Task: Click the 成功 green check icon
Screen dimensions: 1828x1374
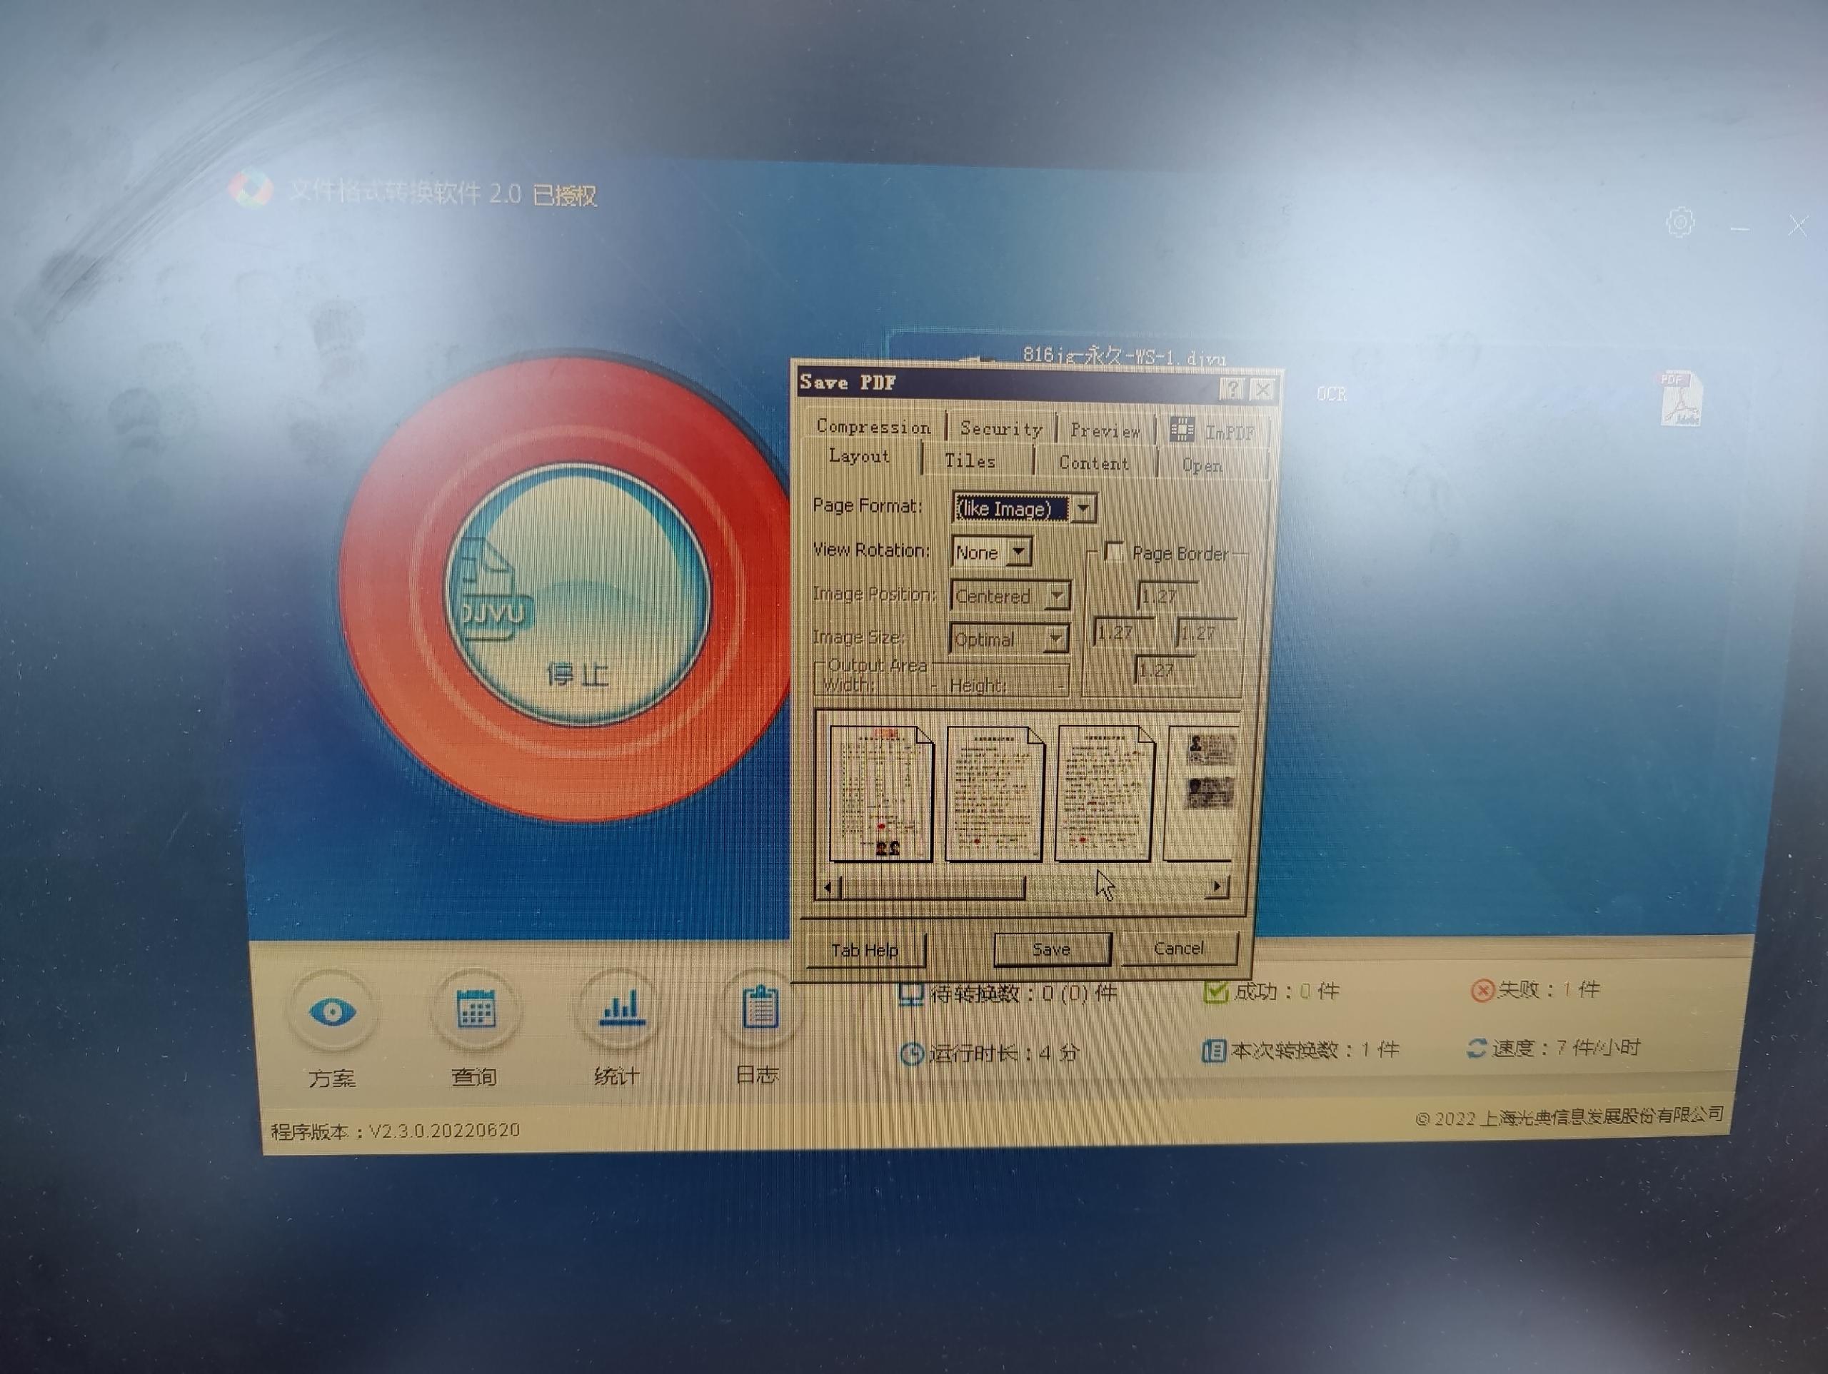Action: (x=1215, y=991)
